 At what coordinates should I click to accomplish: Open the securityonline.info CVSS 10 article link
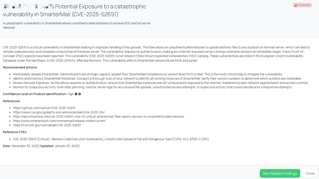click(98, 116)
